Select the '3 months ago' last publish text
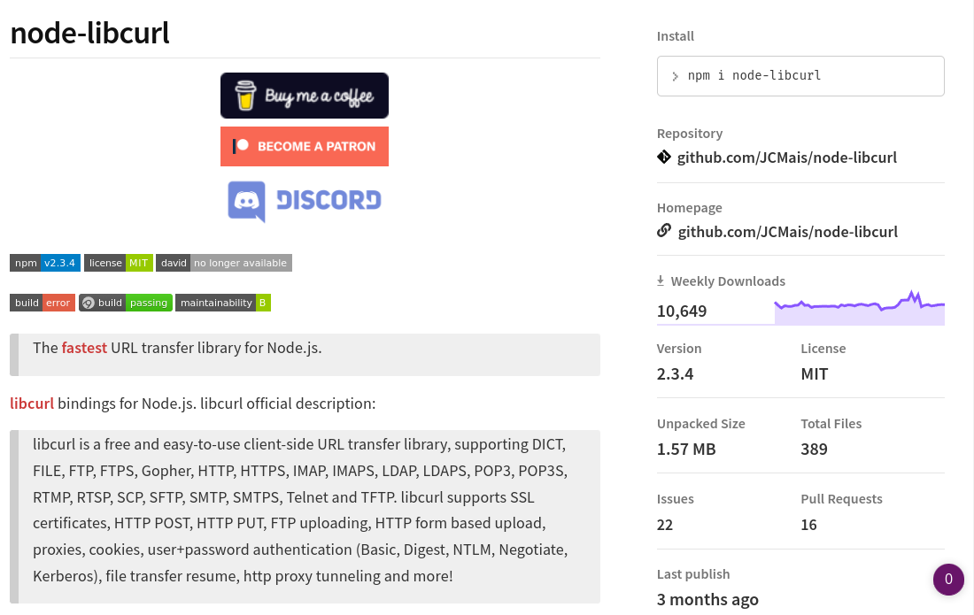The width and height of the screenshot is (974, 615). coord(707,600)
